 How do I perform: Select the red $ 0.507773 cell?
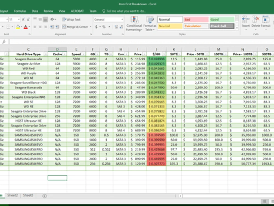[x=156, y=164]
